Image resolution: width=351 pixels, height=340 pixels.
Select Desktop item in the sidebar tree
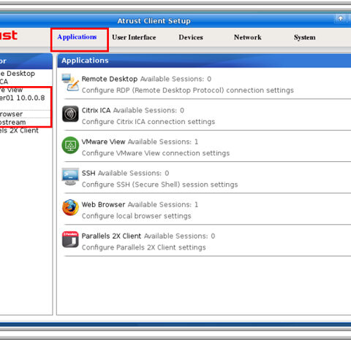click(x=18, y=74)
